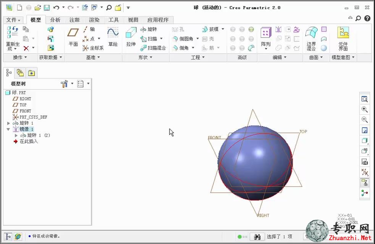Switch to the 工具 tab
Image resolution: width=375 pixels, height=244 pixels.
(113, 20)
